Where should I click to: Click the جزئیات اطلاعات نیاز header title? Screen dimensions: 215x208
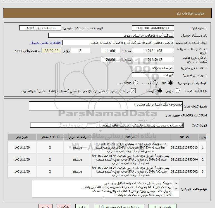[x=190, y=13]
